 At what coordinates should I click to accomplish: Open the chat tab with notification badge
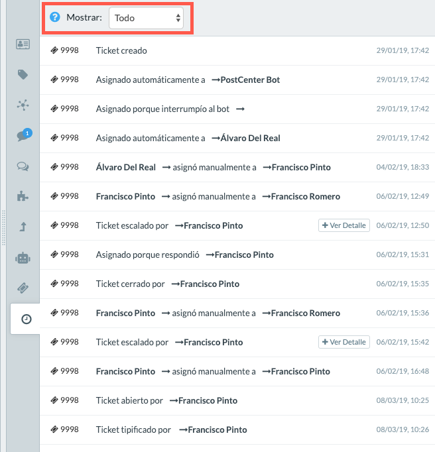coord(24,135)
